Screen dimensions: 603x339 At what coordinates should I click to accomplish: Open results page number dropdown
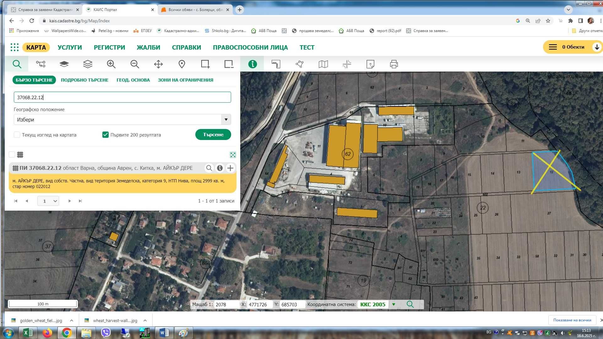(48, 201)
